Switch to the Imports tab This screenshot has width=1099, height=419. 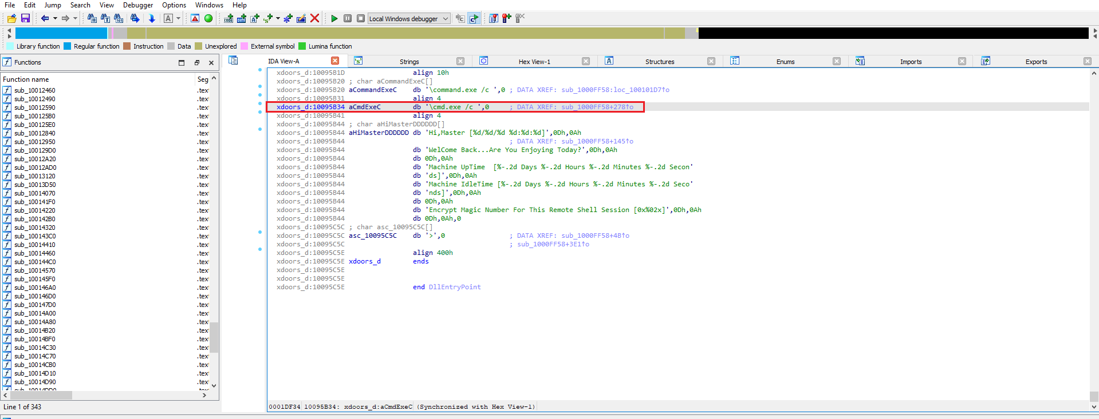coord(911,62)
